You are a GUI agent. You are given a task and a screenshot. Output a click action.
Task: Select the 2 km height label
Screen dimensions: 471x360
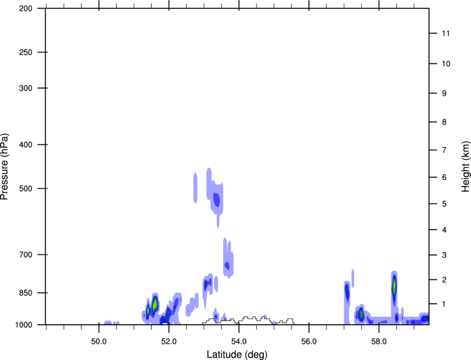click(x=444, y=280)
